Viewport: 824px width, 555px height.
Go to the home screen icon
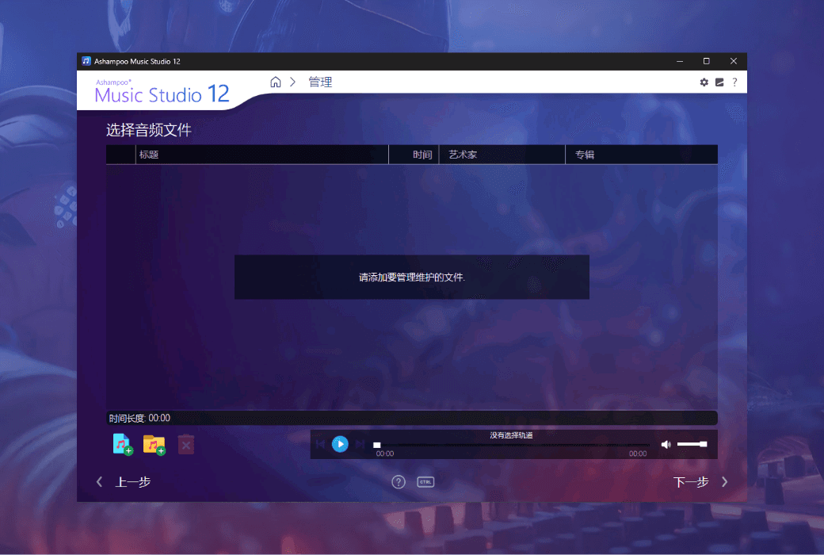[x=276, y=82]
